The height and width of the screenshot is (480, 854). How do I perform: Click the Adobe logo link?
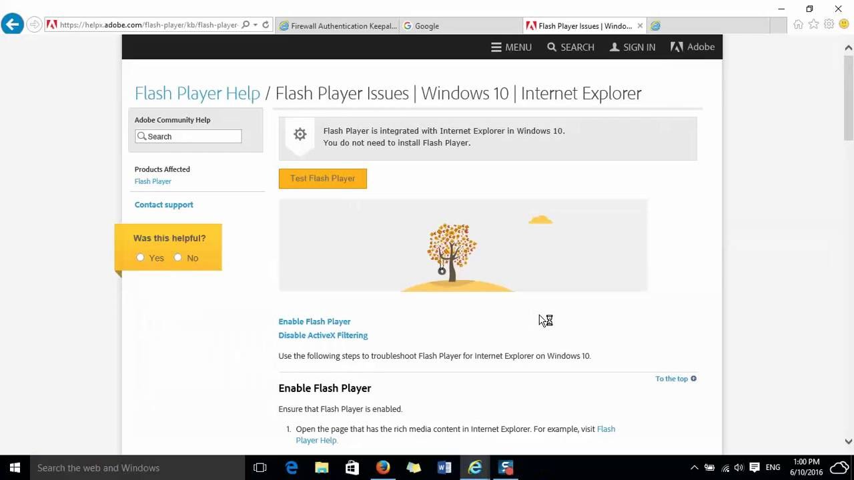693,47
